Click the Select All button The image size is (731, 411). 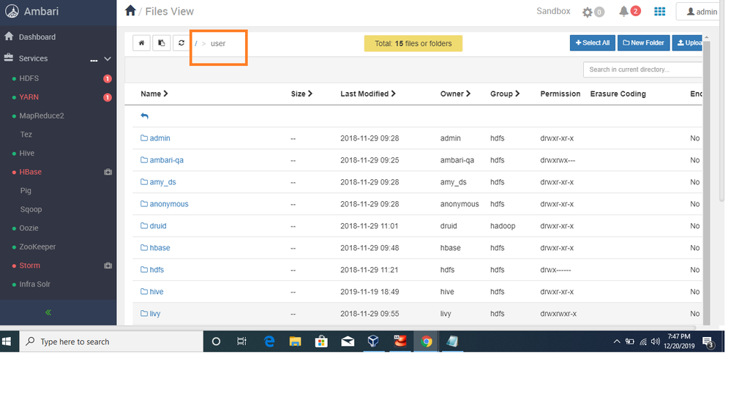[593, 43]
